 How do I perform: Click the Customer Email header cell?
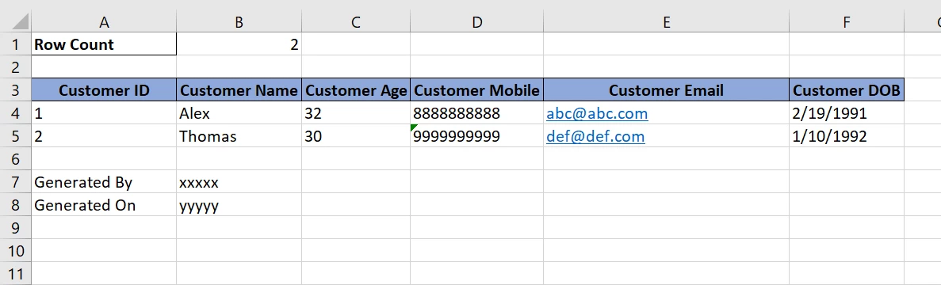(666, 89)
